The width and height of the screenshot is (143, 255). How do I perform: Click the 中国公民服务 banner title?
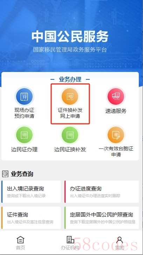pos(70,37)
